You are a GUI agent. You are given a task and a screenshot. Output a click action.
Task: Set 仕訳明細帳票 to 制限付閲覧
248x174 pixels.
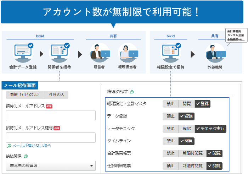click(x=192, y=166)
